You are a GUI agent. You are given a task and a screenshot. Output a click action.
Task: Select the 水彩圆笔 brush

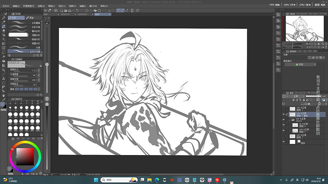24,23
